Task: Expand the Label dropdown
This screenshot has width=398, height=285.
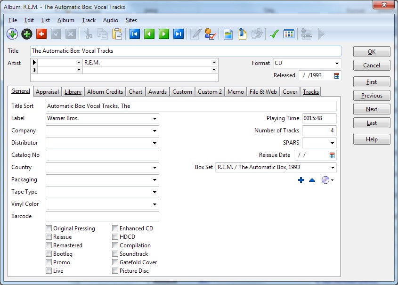Action: click(154, 119)
